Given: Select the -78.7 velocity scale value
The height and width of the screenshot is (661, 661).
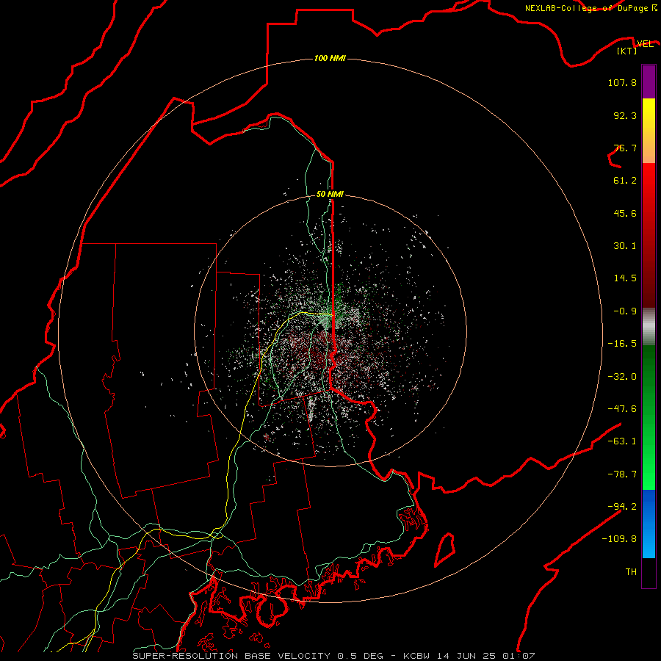Looking at the screenshot, I should (622, 474).
